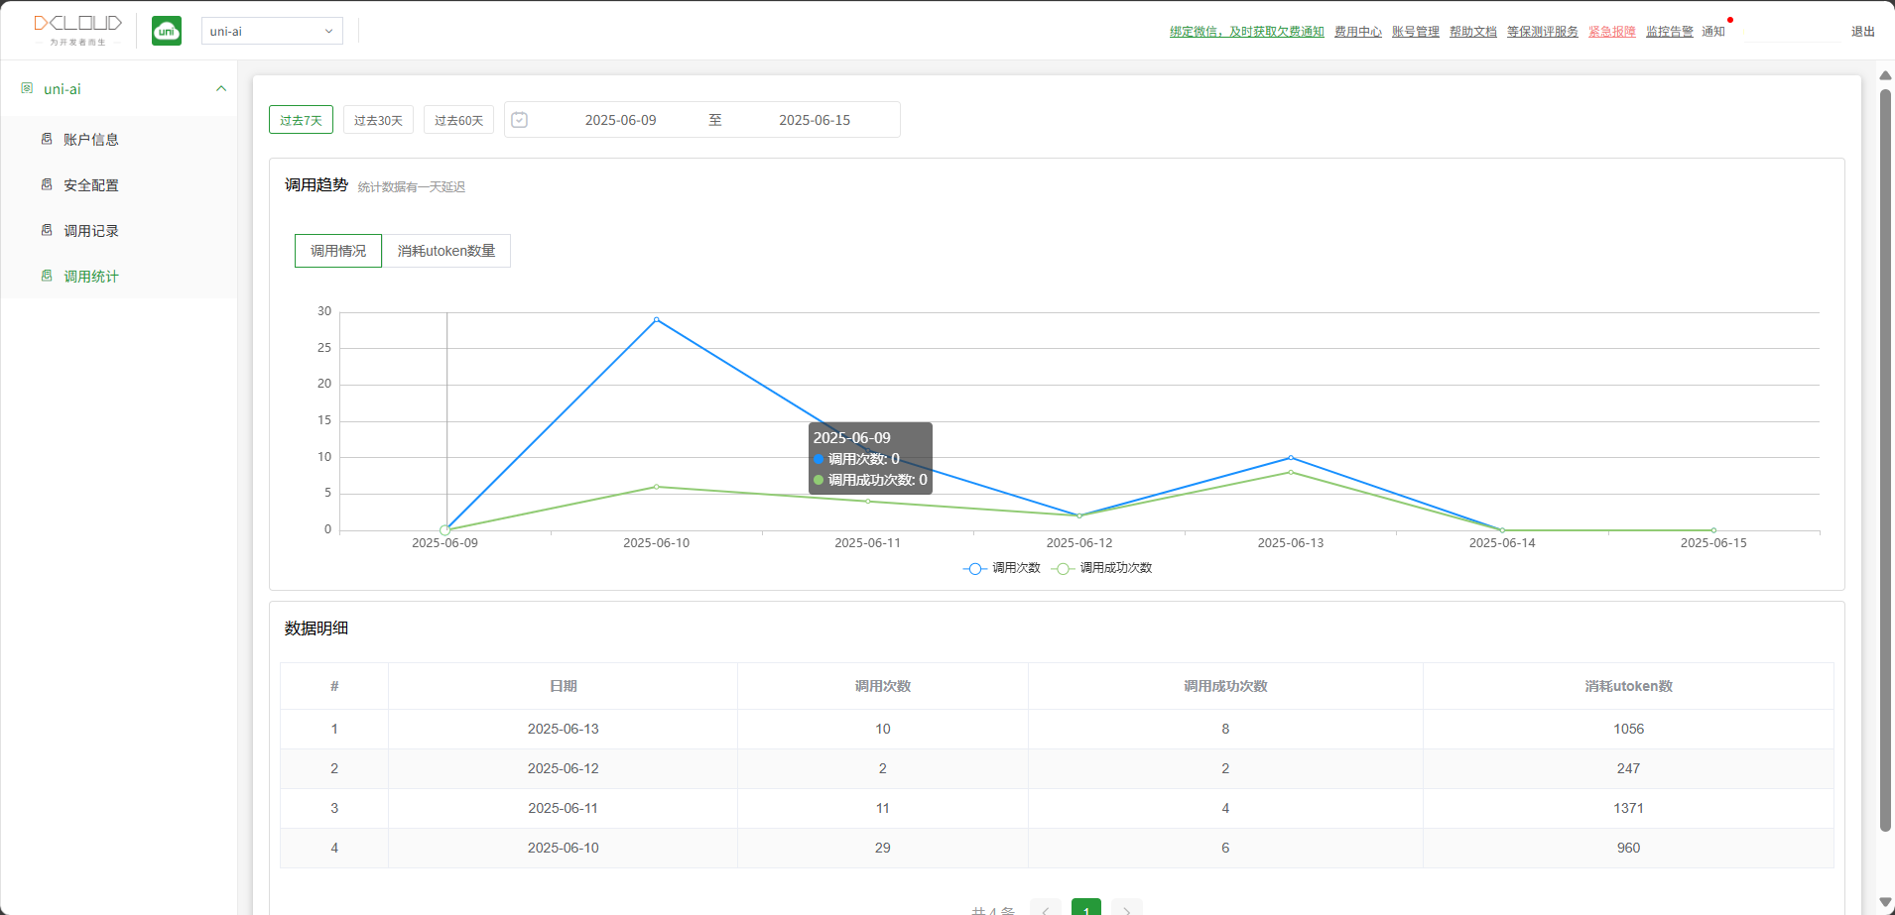Click utoken value 1056
Image resolution: width=1895 pixels, height=915 pixels.
[1628, 729]
